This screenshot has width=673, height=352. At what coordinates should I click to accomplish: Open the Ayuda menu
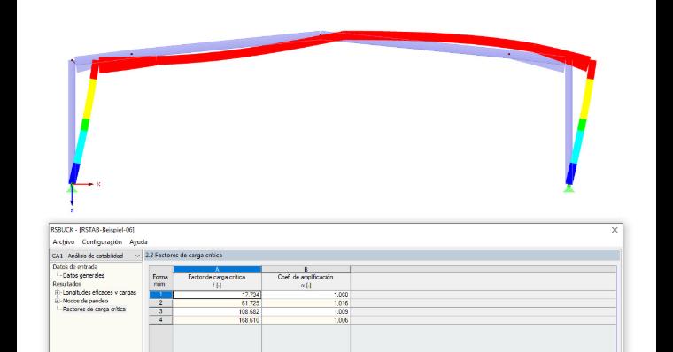(138, 242)
